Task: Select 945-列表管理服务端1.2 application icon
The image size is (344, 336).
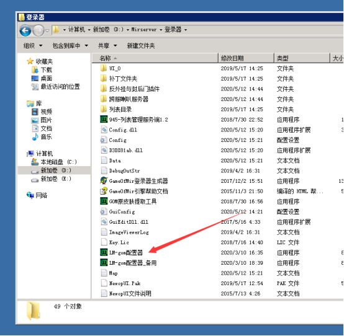Action: click(x=104, y=120)
